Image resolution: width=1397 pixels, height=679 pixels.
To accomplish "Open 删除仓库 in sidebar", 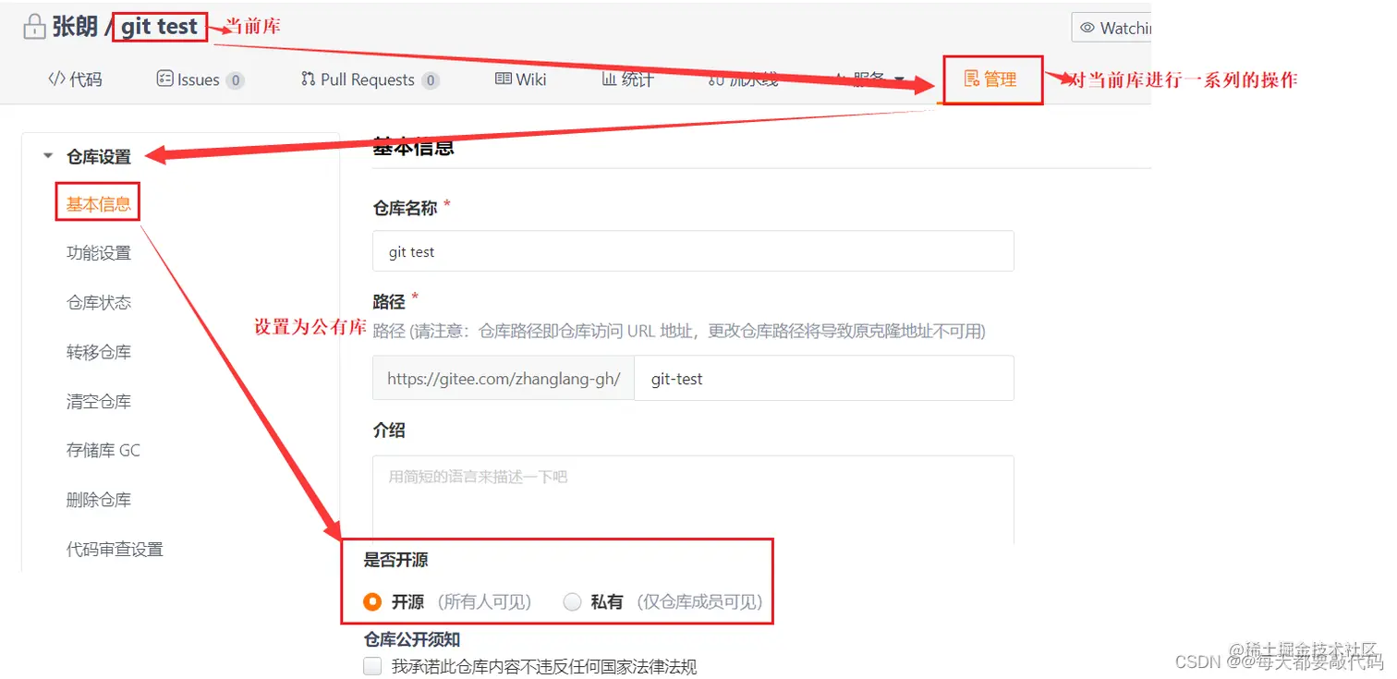I will click(x=99, y=500).
